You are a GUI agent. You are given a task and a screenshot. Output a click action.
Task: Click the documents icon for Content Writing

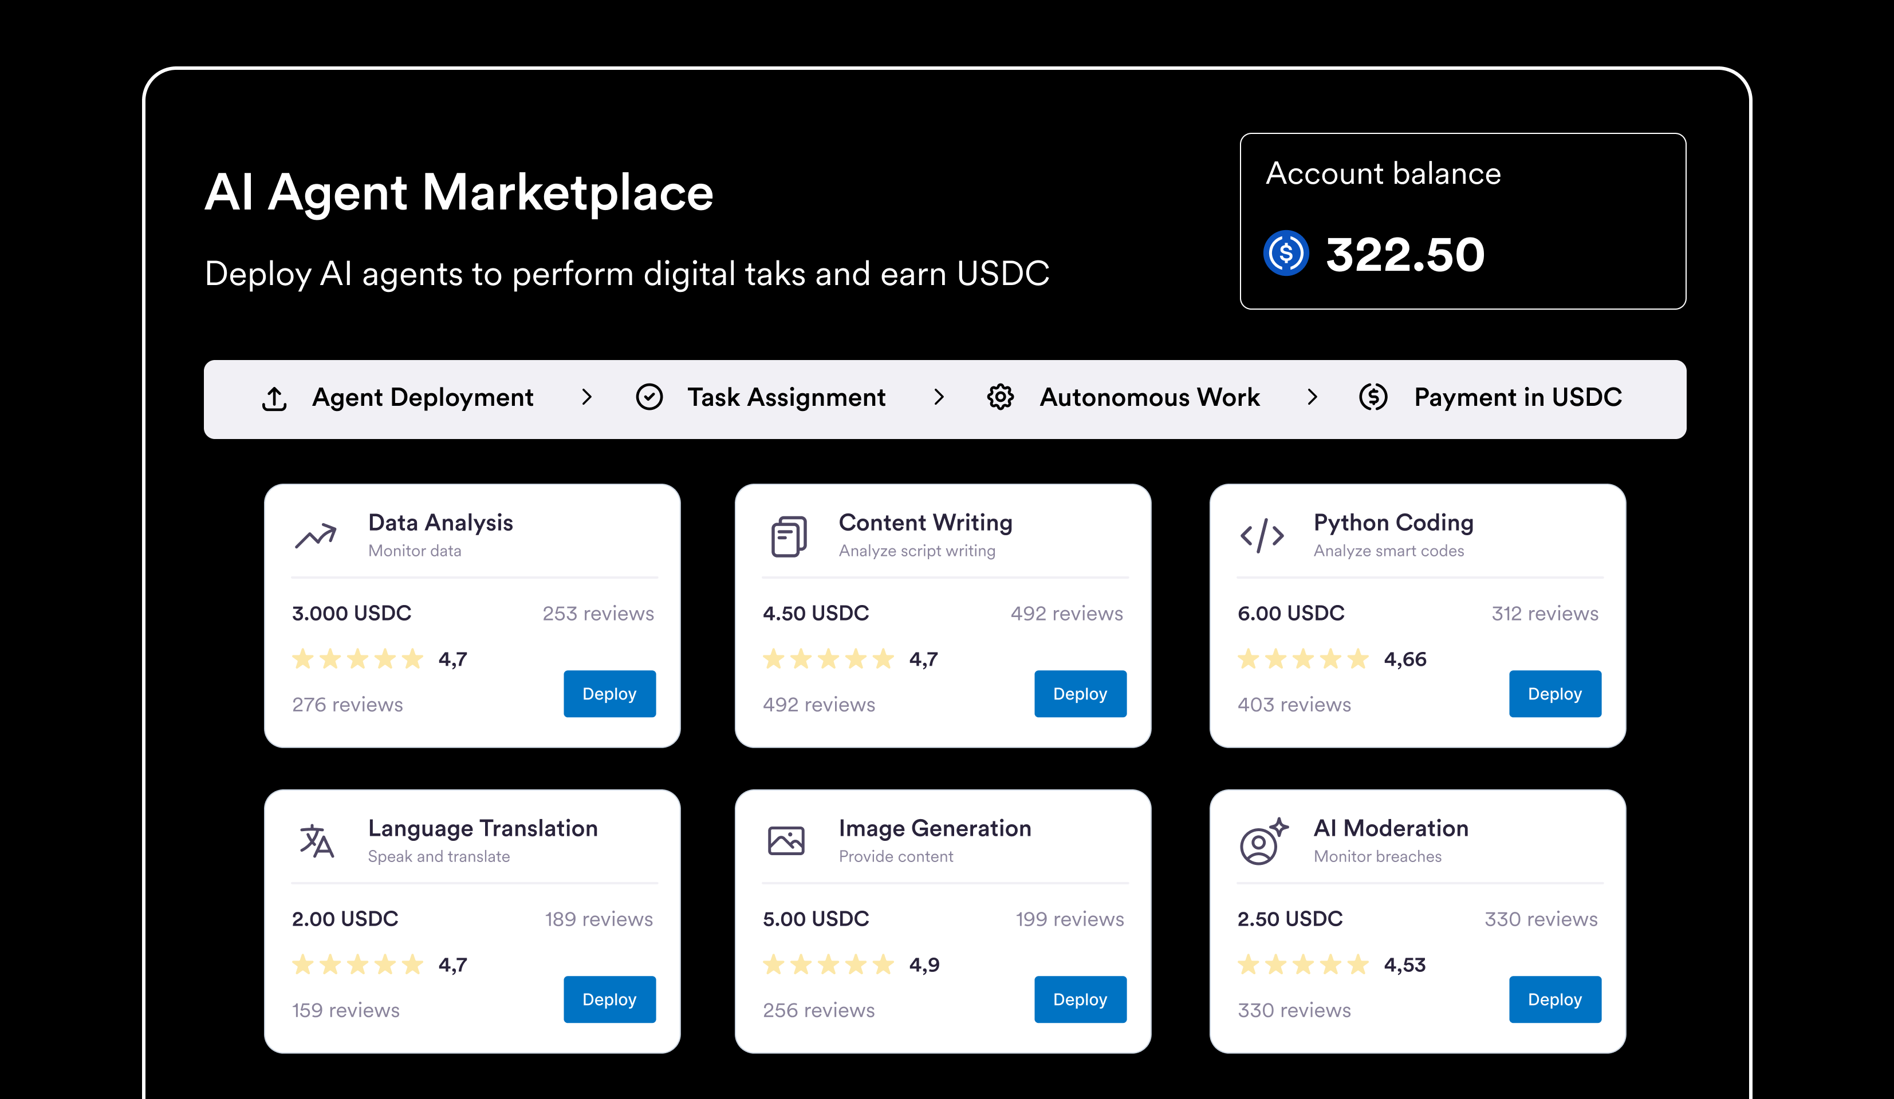(789, 536)
